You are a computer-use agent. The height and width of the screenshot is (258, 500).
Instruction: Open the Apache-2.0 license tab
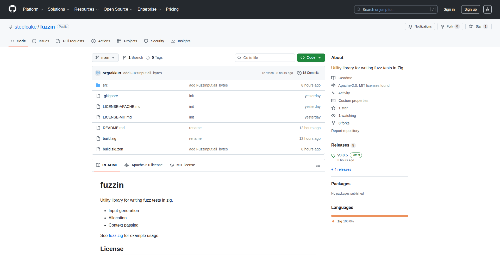click(143, 165)
